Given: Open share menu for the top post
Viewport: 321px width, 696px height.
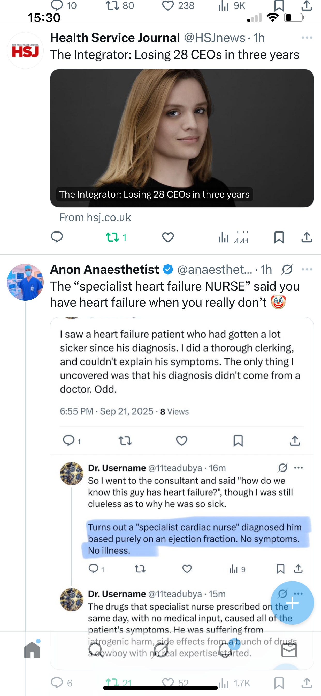Looking at the screenshot, I should pyautogui.click(x=307, y=6).
